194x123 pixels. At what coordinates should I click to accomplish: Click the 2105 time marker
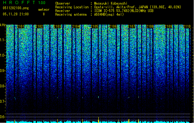click(x=94, y=26)
